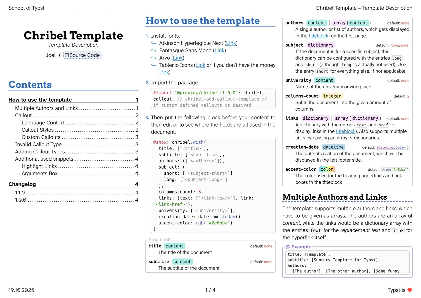Open 'Custom Callouts' contents entry
The height and width of the screenshot is (298, 421).
pos(41,137)
